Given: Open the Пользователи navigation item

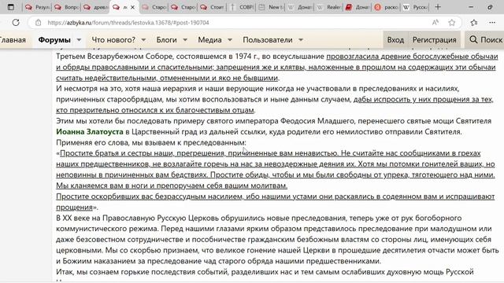Looking at the screenshot, I should click(x=268, y=40).
